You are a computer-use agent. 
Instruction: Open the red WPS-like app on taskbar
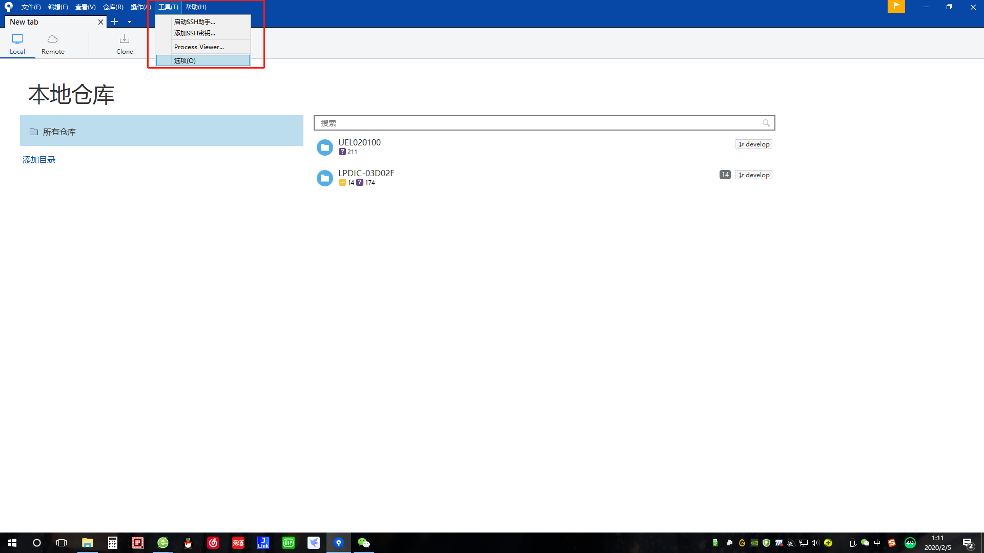click(138, 543)
